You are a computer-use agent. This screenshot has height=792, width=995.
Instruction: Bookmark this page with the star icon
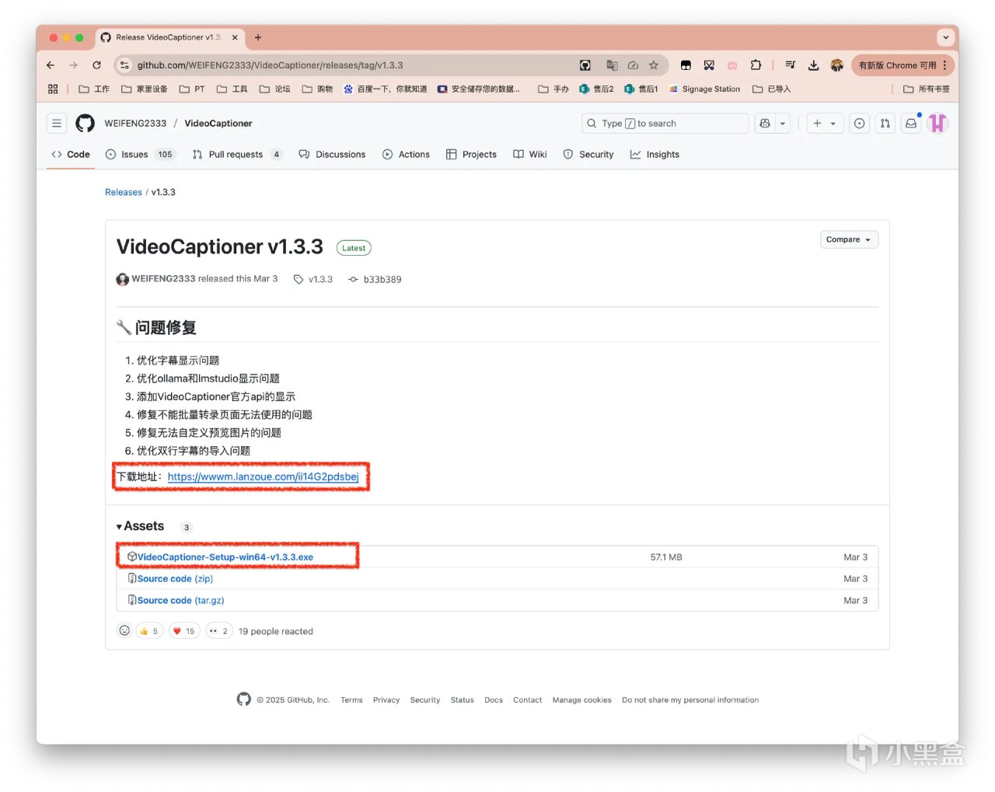click(x=654, y=65)
